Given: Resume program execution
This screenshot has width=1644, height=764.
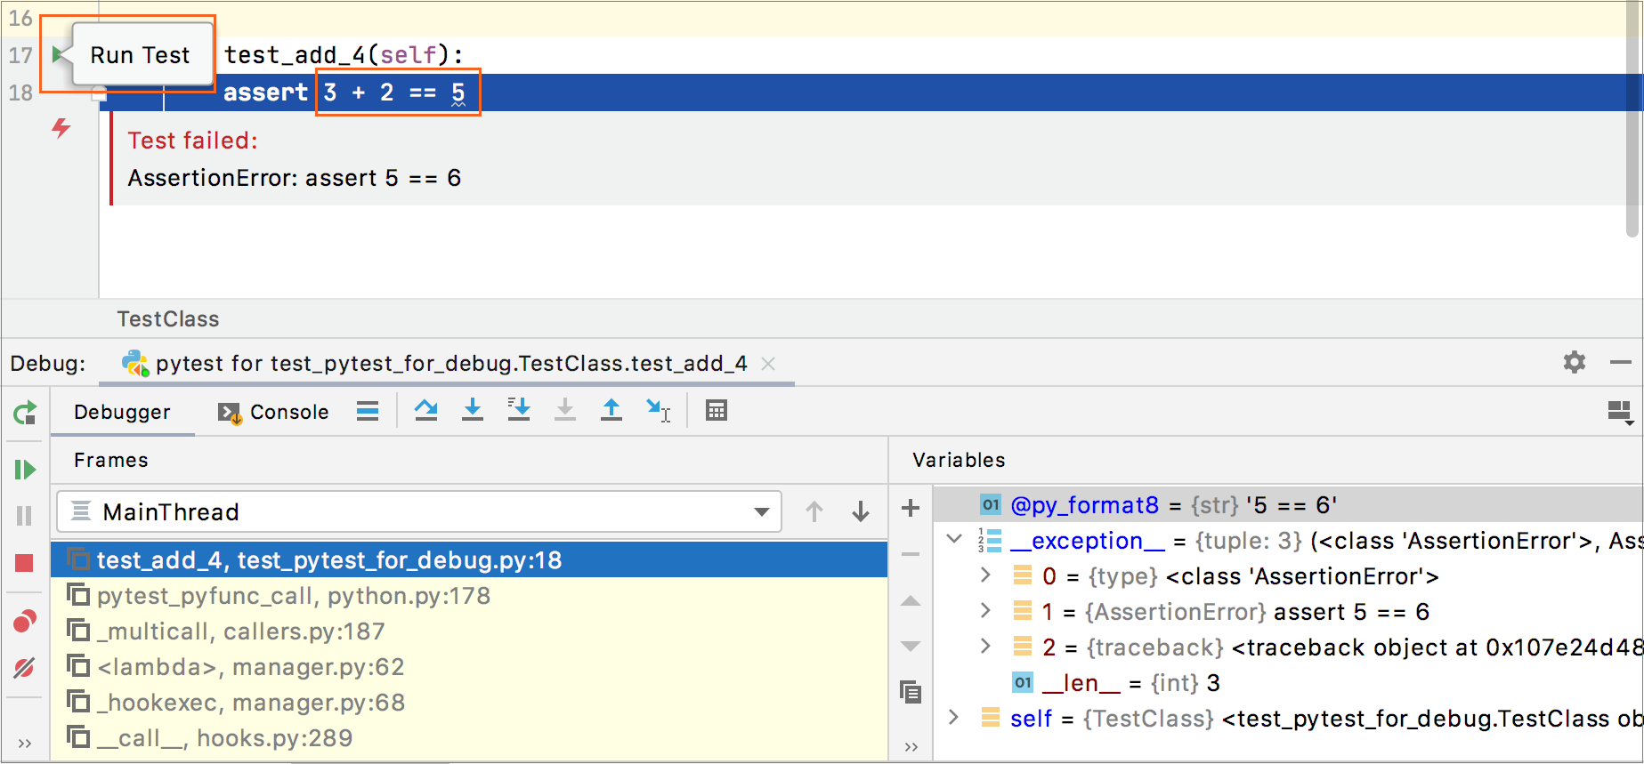Looking at the screenshot, I should (25, 470).
